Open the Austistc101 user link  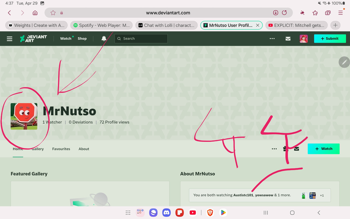243,195
